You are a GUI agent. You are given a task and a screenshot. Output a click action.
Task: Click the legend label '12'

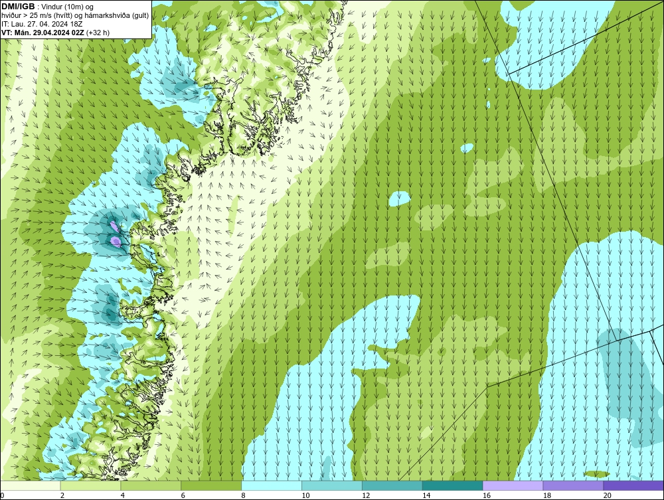coord(366,495)
